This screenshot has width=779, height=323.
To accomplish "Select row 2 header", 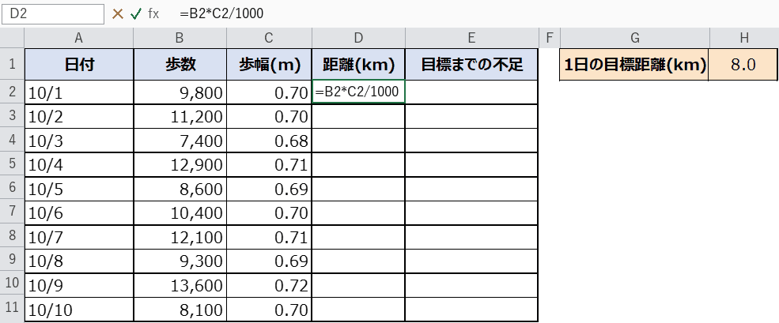I will click(x=12, y=92).
